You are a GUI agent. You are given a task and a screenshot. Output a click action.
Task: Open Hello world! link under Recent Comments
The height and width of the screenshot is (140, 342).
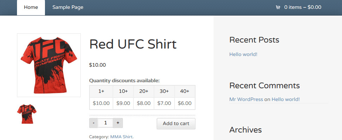point(285,99)
